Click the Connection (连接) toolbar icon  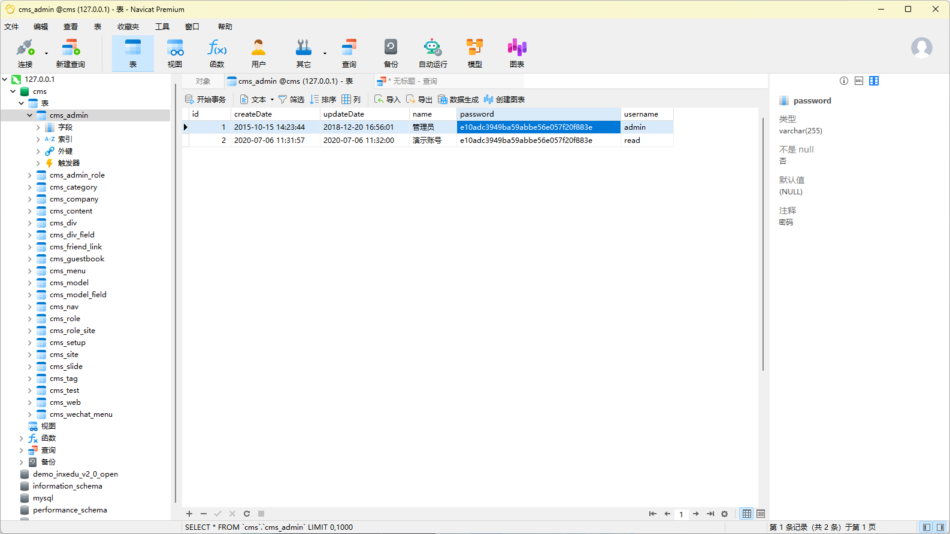[x=25, y=53]
